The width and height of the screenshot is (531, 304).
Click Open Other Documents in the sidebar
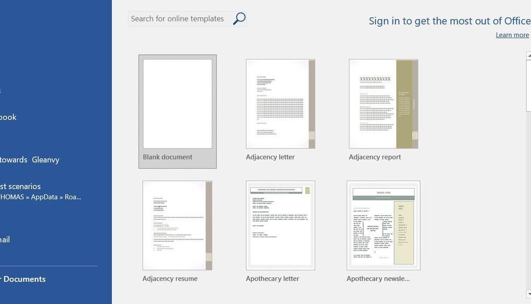(x=24, y=279)
